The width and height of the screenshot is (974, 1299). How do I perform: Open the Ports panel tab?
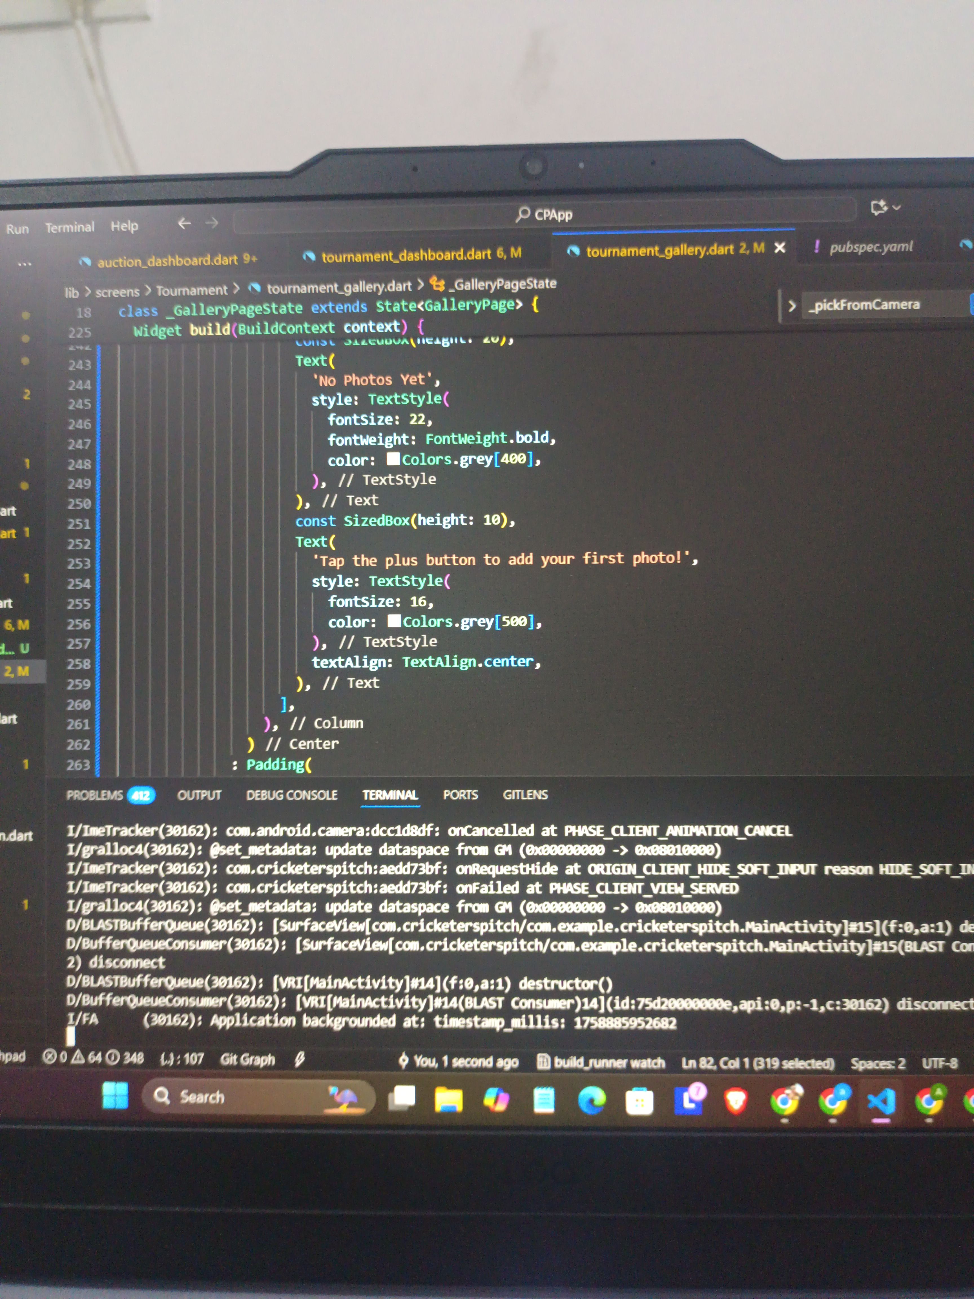coord(460,795)
